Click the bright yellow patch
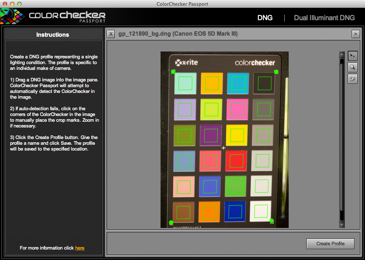Screen dimensions: 365x260 [237, 135]
